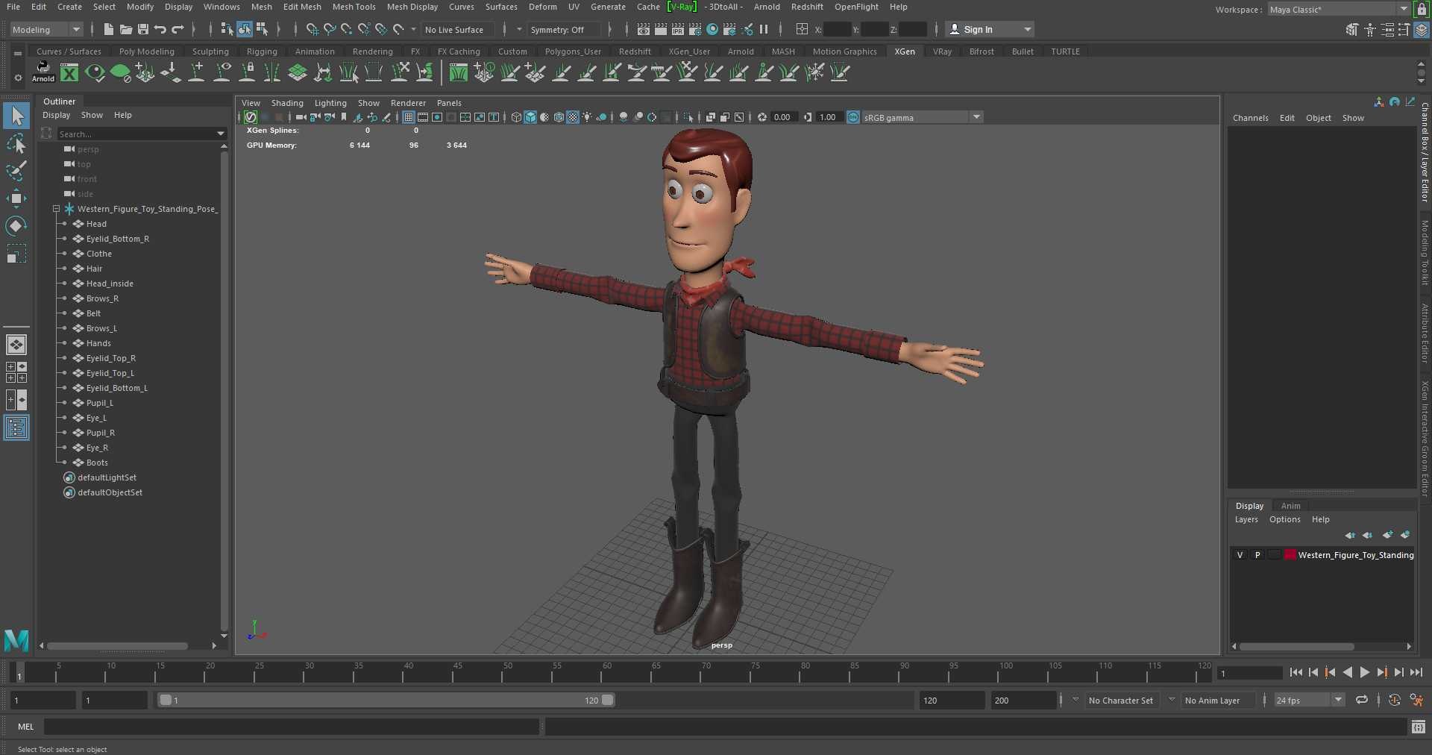Open the sRGB gamma color space dropdown
The image size is (1432, 755).
tap(922, 117)
